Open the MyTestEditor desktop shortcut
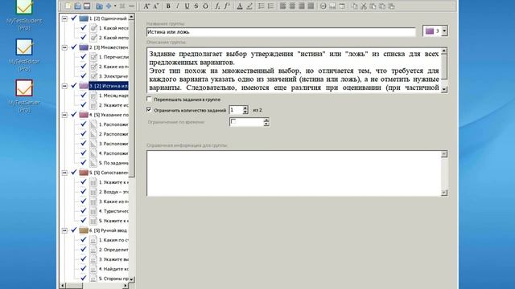This screenshot has height=289, width=515. pos(24,55)
